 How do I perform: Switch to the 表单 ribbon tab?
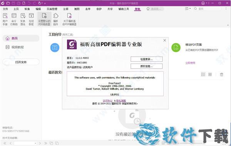(x=88, y=9)
